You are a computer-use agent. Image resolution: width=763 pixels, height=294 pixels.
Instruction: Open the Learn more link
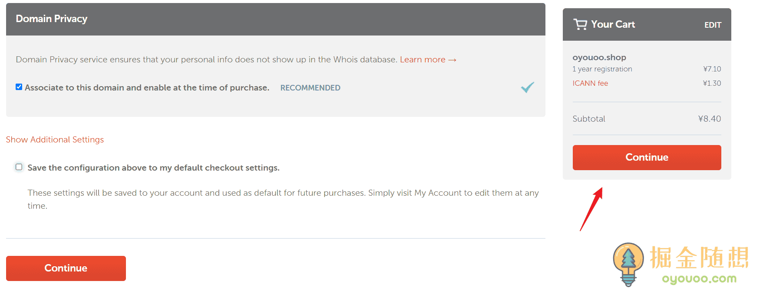coord(423,60)
